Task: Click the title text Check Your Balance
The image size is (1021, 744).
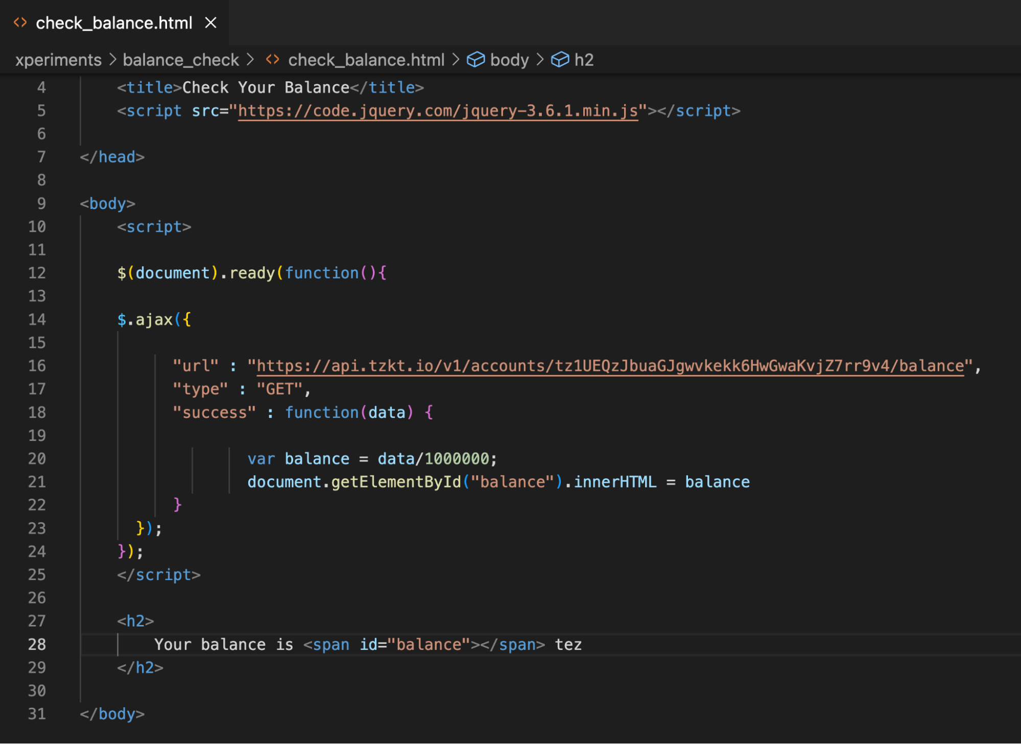Action: tap(266, 87)
